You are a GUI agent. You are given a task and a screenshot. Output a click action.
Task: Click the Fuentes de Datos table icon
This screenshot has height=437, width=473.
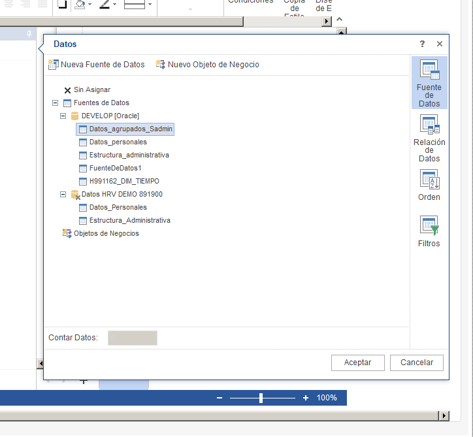[67, 103]
